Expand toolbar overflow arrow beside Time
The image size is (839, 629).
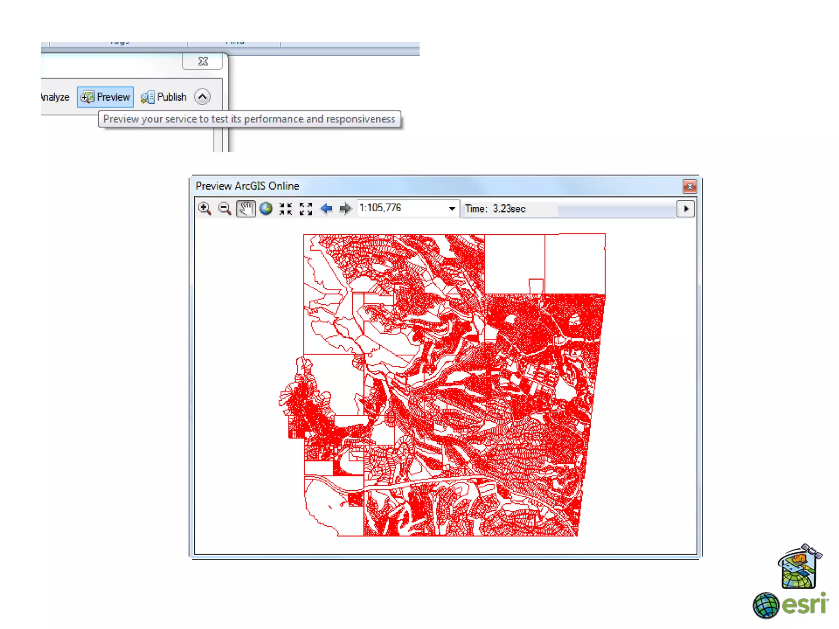tap(686, 208)
